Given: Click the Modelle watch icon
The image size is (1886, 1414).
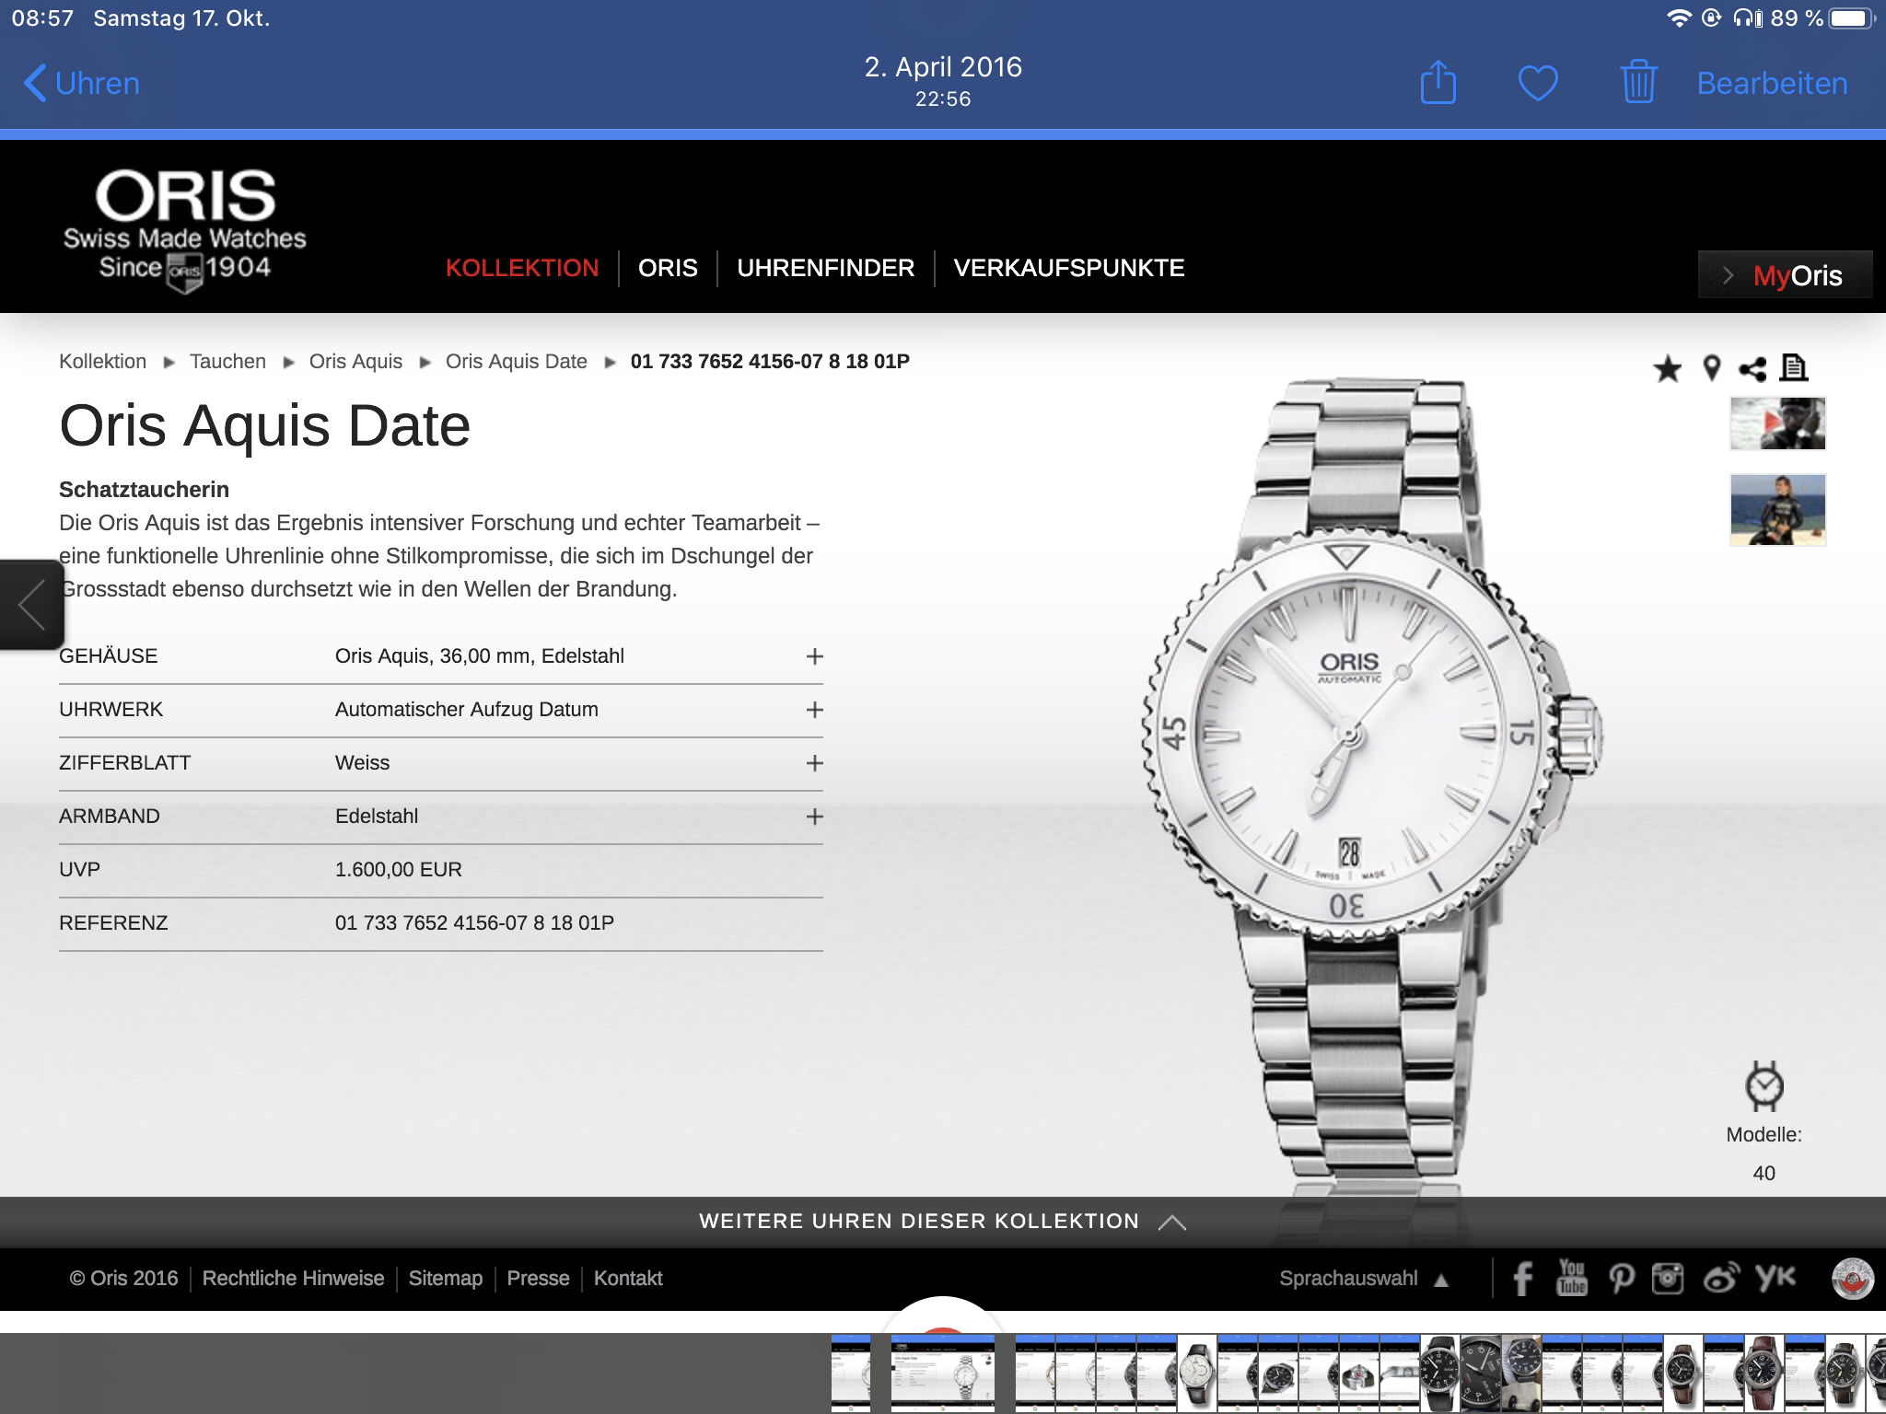Looking at the screenshot, I should pyautogui.click(x=1764, y=1086).
